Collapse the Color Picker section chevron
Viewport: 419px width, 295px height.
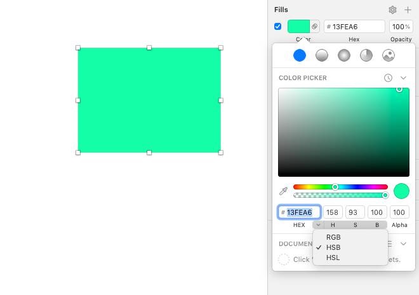click(x=403, y=78)
